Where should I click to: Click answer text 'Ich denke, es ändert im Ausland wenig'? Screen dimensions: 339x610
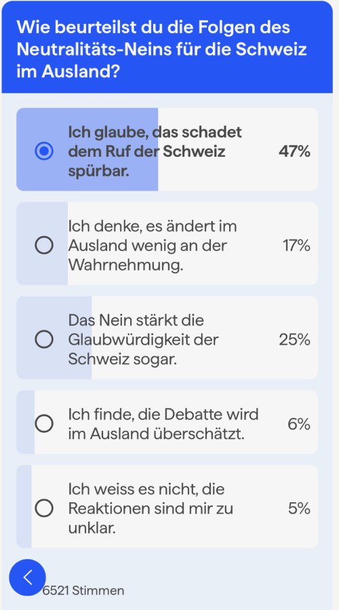coord(153,246)
